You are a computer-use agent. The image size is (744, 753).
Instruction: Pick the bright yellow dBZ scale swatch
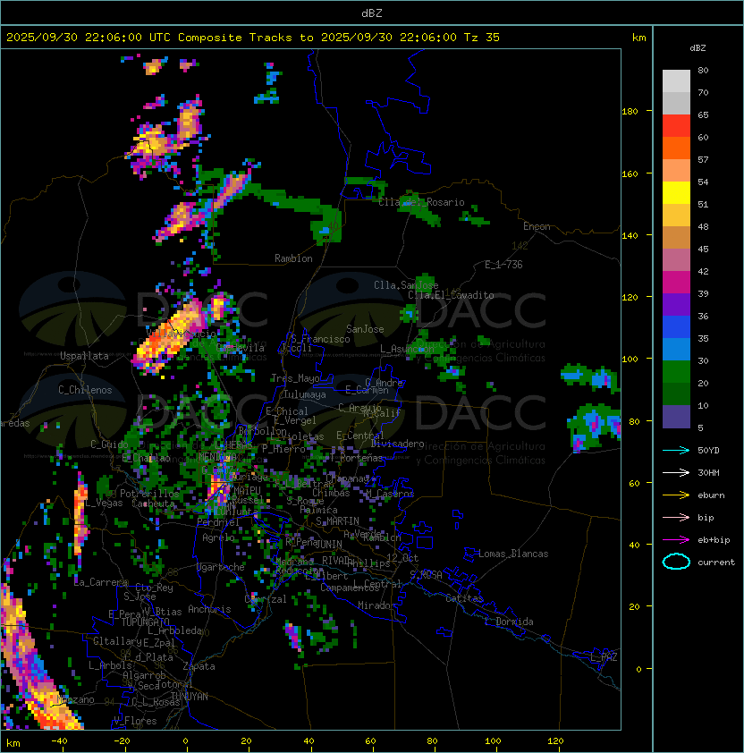pyautogui.click(x=676, y=192)
